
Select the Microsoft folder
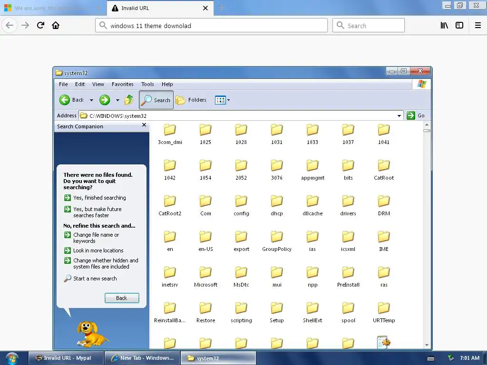[x=205, y=278]
